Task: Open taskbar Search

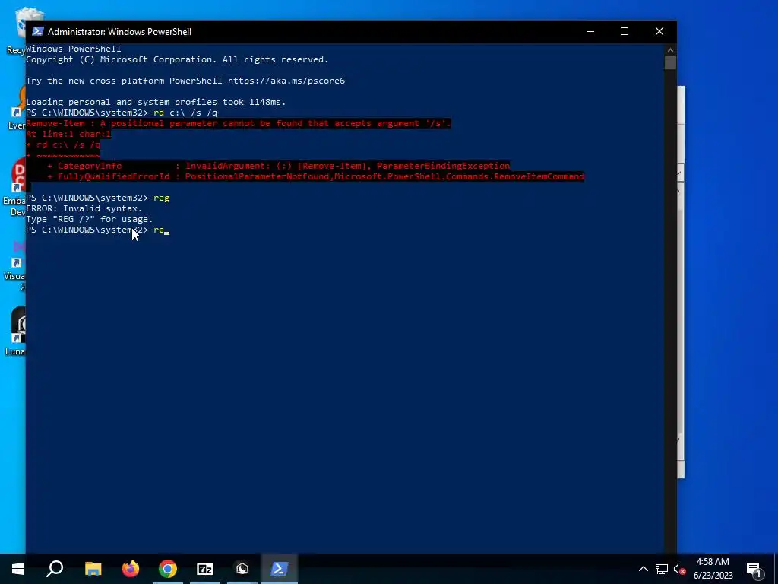Action: [55, 569]
